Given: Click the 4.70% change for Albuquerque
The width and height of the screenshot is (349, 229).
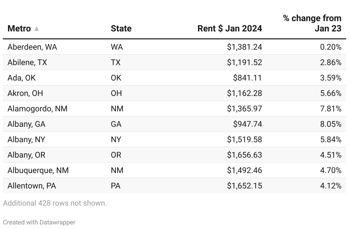Looking at the screenshot, I should point(331,170).
